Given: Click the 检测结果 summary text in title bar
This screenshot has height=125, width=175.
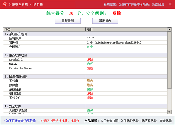Looking at the screenshot, I should pyautogui.click(x=134, y=4).
